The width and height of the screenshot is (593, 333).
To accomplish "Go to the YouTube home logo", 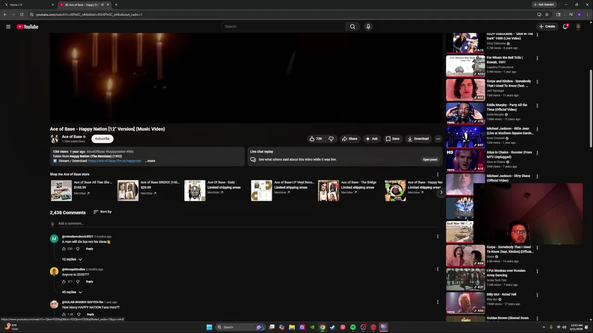I will (x=27, y=26).
